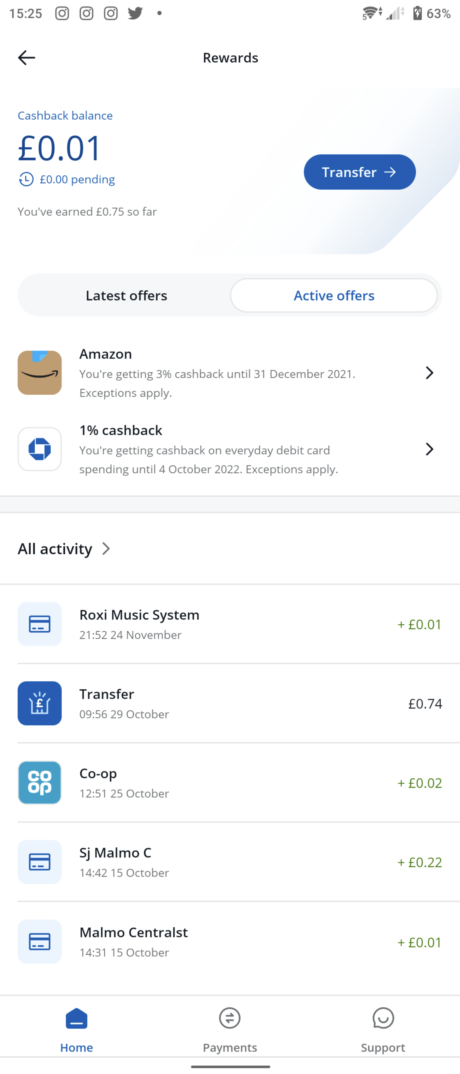Open the Support chat icon
The width and height of the screenshot is (460, 1074).
(x=383, y=1018)
